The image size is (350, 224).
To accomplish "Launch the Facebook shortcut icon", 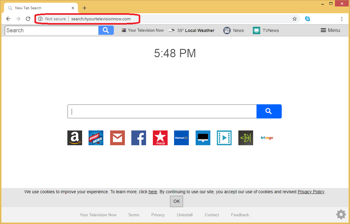I will [x=139, y=138].
